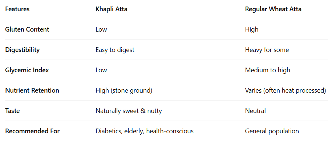Viewport: 328px width, 142px height.
Task: Click the Heavy for some cell
Action: click(x=267, y=50)
